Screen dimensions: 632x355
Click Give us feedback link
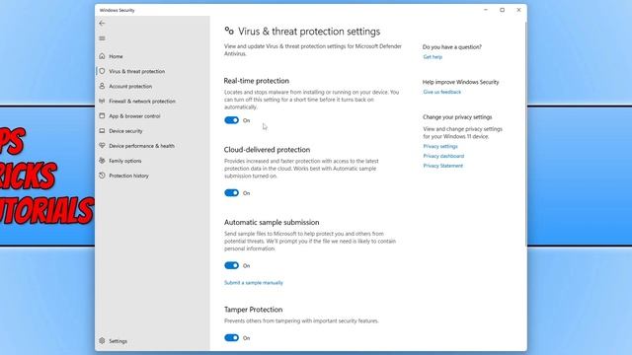click(441, 92)
